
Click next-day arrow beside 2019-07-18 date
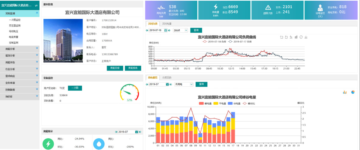point(169,30)
